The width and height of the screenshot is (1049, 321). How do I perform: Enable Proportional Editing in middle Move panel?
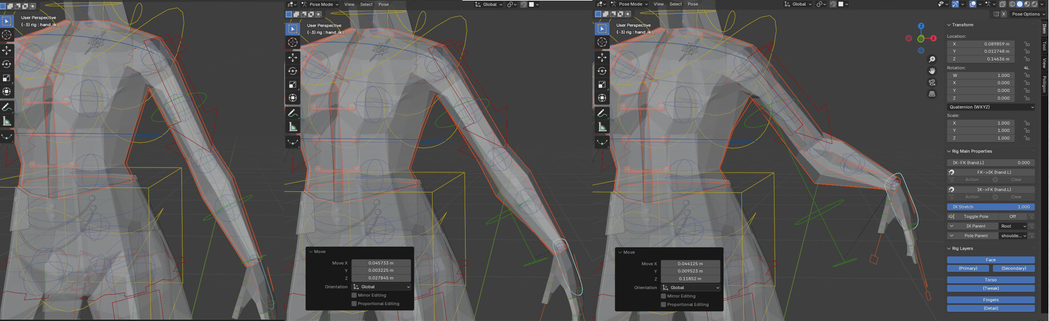click(x=354, y=304)
